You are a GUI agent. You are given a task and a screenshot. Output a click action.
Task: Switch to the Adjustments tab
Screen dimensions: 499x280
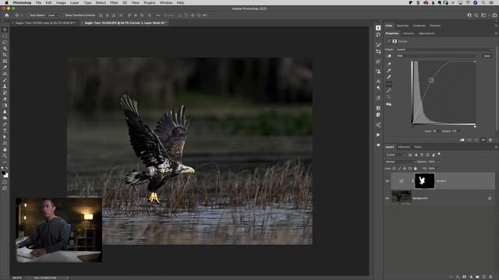(426, 33)
